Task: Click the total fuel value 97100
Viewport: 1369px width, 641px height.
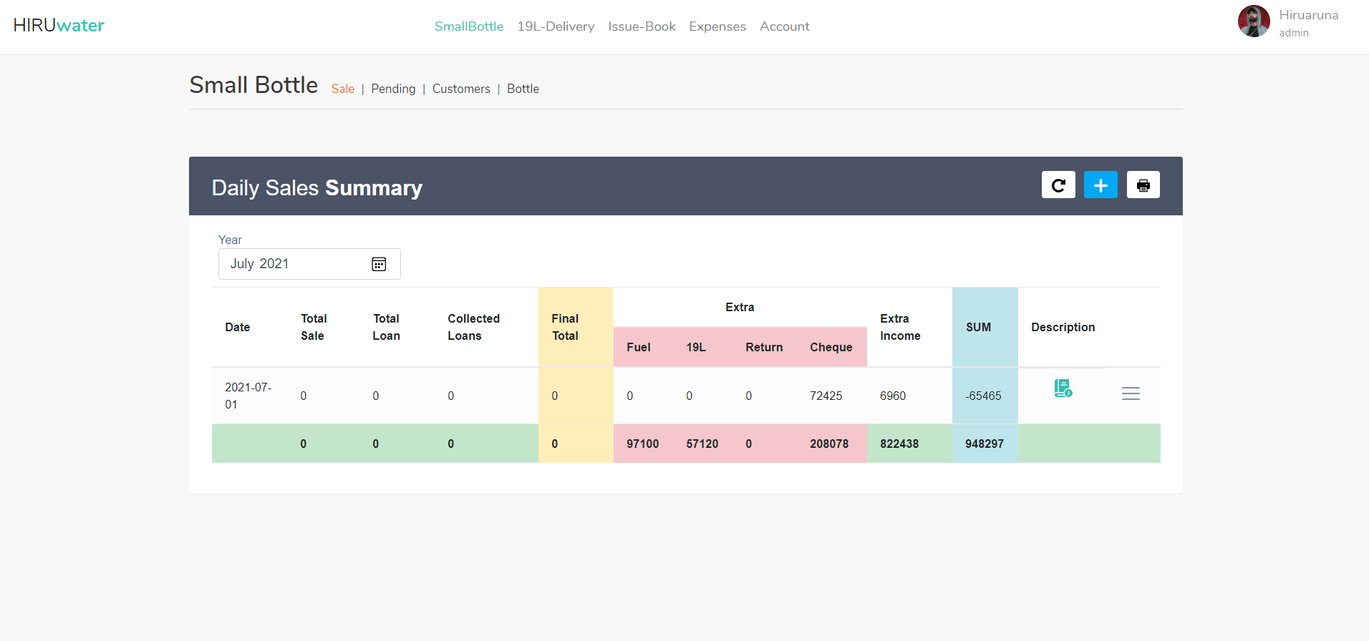Action: coord(642,444)
